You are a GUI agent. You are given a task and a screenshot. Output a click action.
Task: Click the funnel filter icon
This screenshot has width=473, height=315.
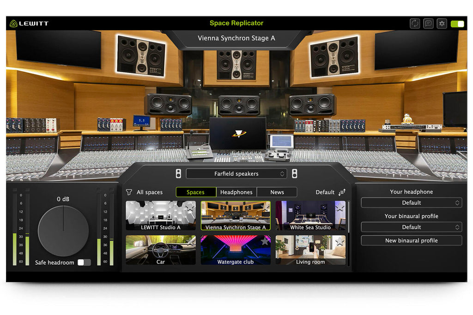tap(129, 192)
